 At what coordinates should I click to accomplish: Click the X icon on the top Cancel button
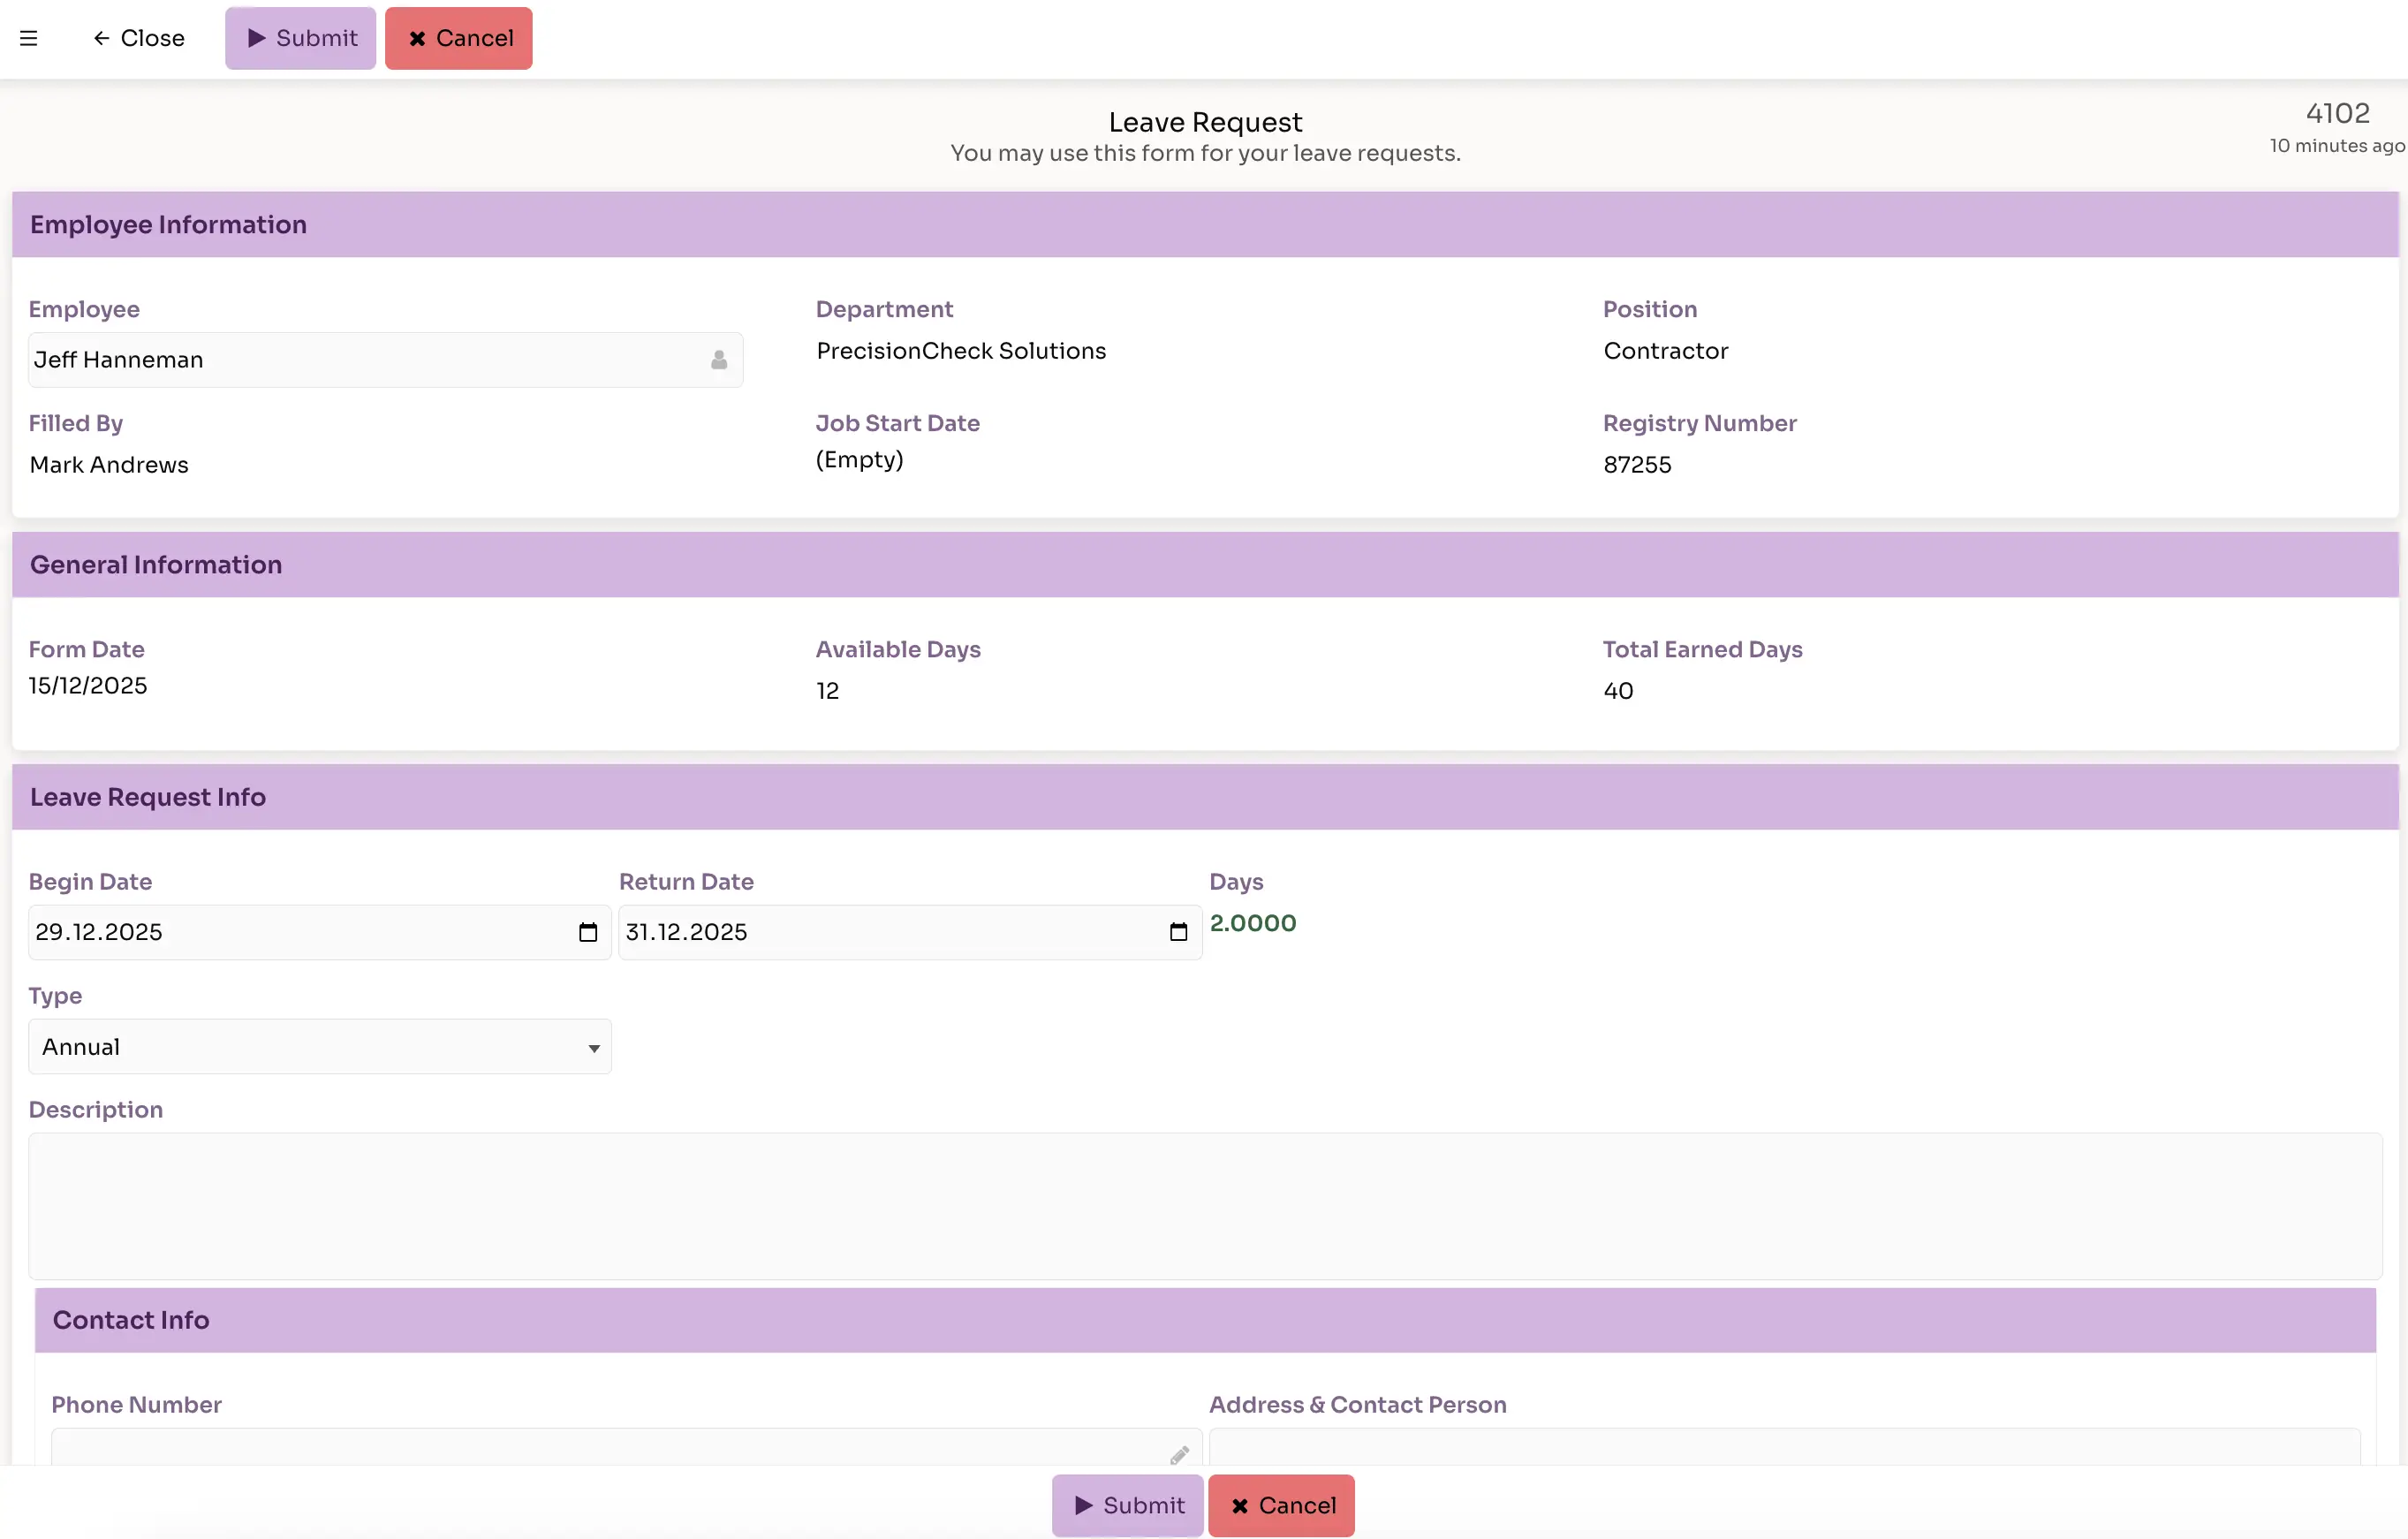point(417,38)
